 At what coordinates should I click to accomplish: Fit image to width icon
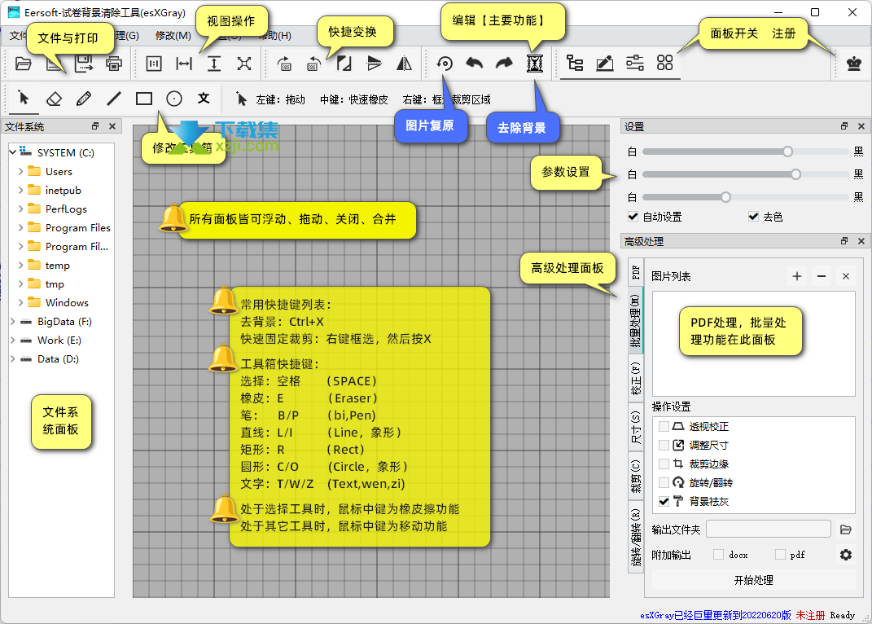[x=184, y=64]
